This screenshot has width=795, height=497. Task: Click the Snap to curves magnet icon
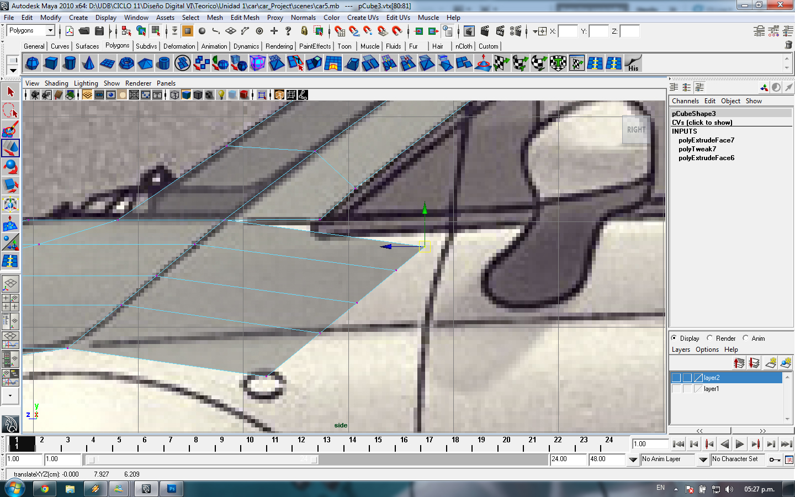[x=354, y=31]
